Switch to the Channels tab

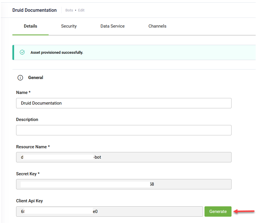tap(157, 26)
